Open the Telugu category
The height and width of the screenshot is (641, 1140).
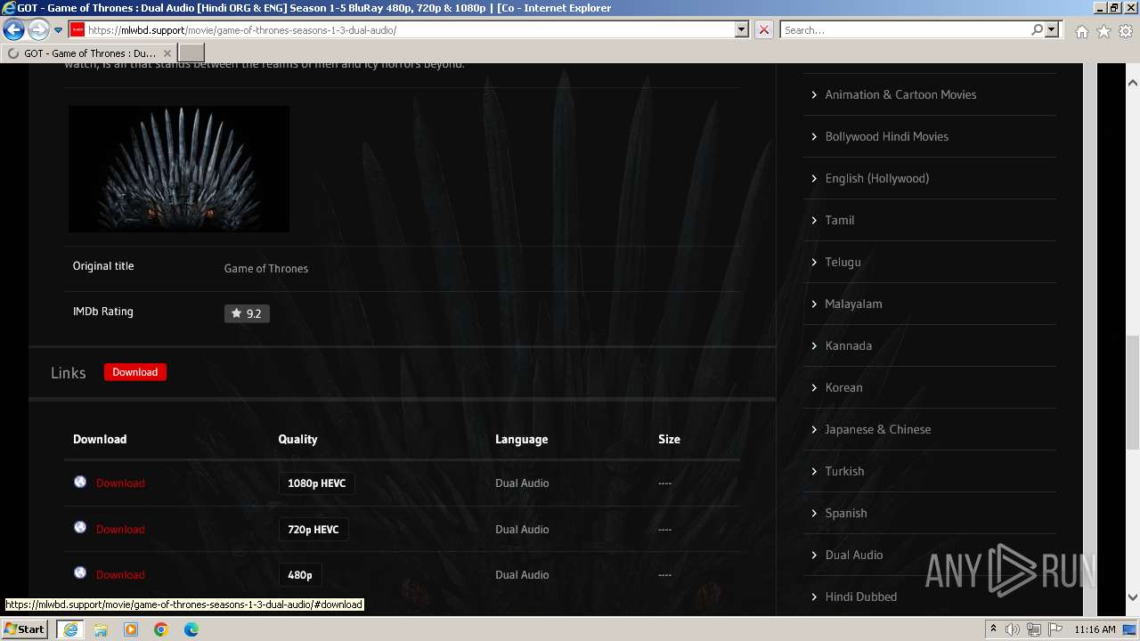pyautogui.click(x=843, y=262)
